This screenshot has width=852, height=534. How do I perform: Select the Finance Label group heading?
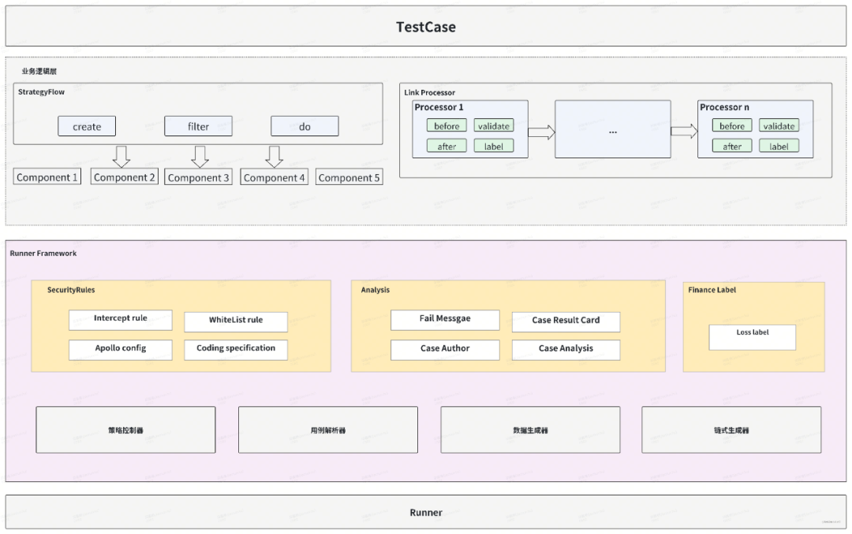(712, 290)
